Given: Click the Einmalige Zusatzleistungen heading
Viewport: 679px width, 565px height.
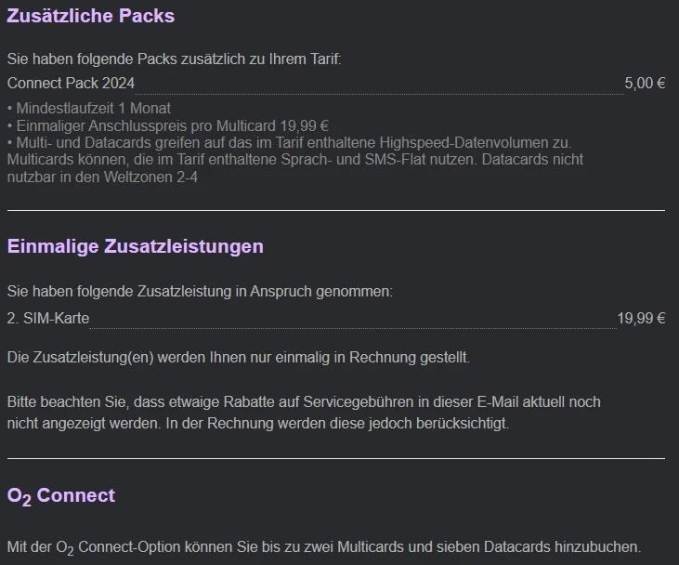Looking at the screenshot, I should tap(136, 247).
